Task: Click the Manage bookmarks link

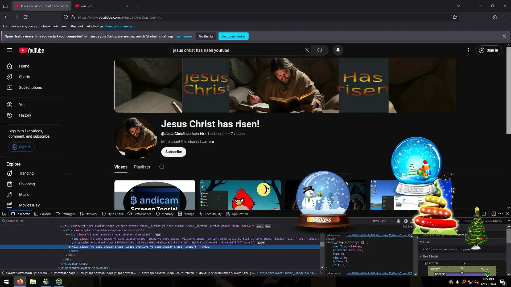Action: click(x=119, y=26)
